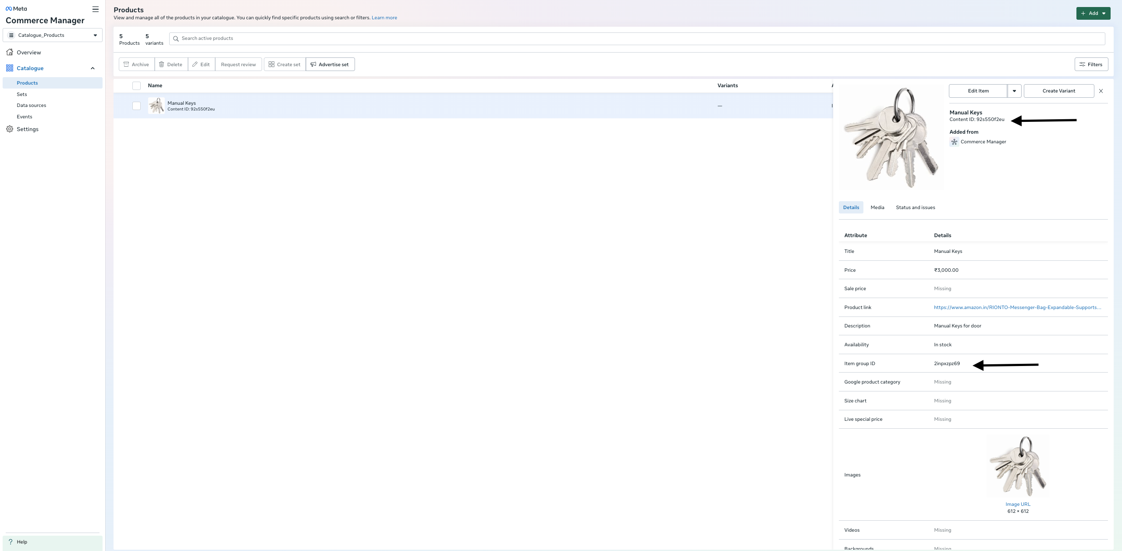Click the Delete trash icon
The image size is (1122, 551).
[x=162, y=64]
